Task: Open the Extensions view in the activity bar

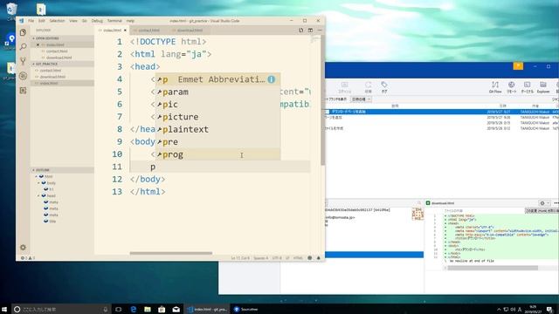Action: [x=24, y=91]
